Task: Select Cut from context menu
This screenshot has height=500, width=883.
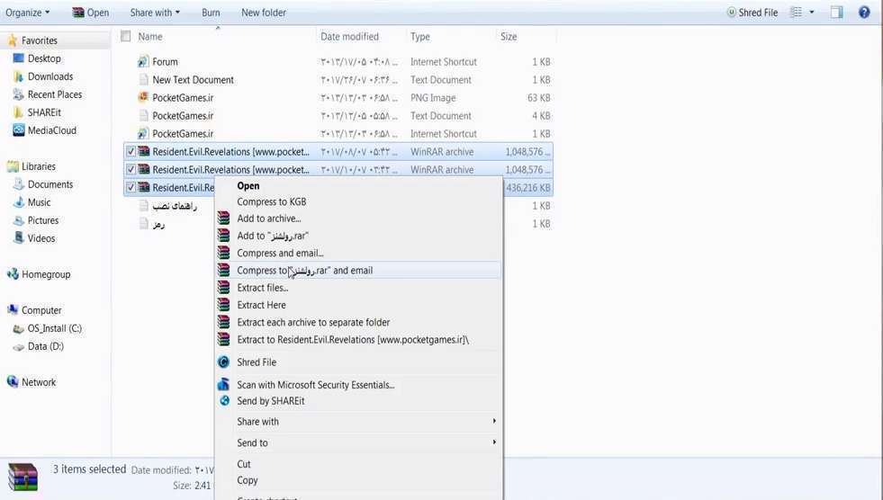Action: pyautogui.click(x=244, y=464)
